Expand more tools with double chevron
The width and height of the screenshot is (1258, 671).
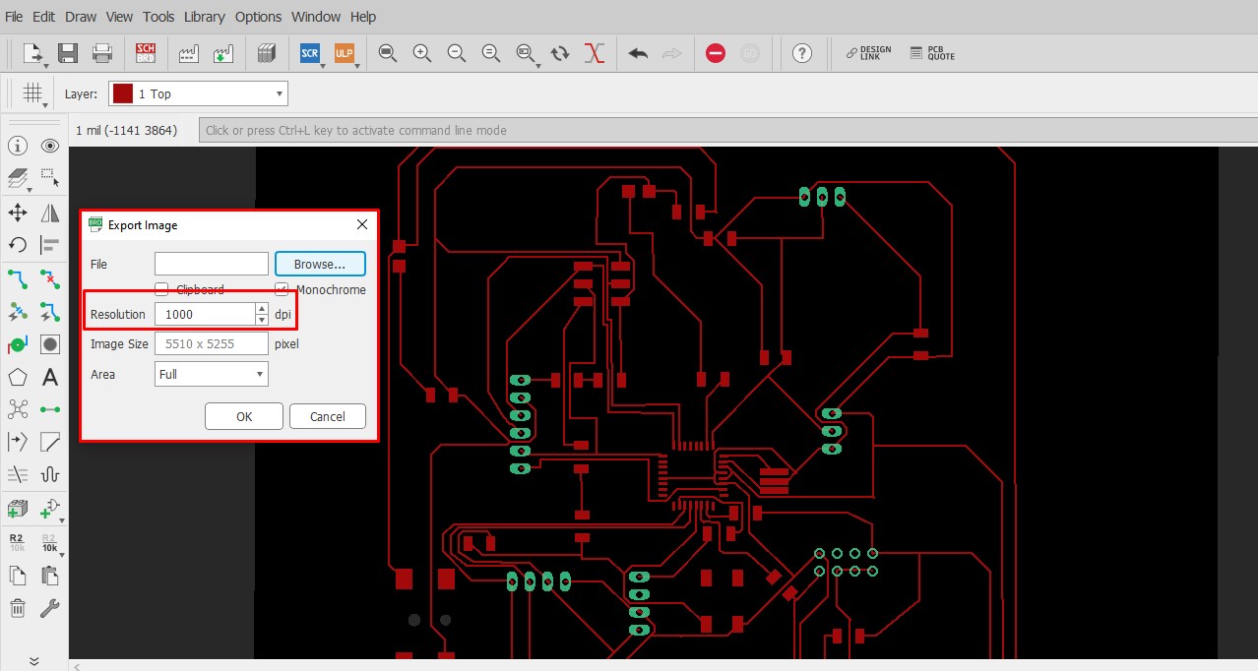tap(33, 661)
